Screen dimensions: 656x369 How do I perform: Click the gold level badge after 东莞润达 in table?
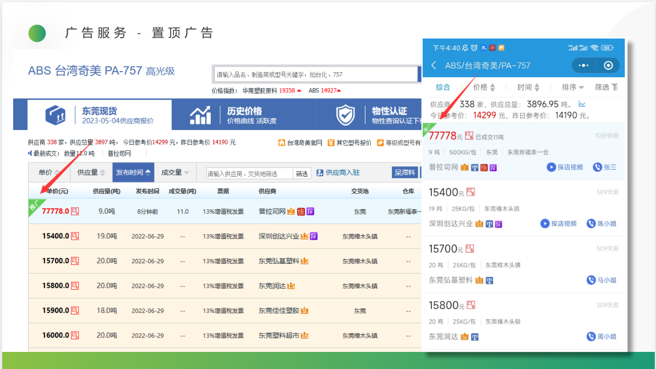click(x=291, y=286)
